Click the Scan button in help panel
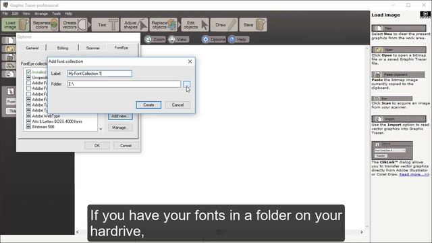This screenshot has width=432, height=243. tap(391, 99)
